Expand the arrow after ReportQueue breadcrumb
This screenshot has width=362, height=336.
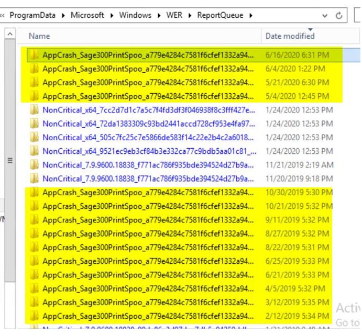coord(251,16)
